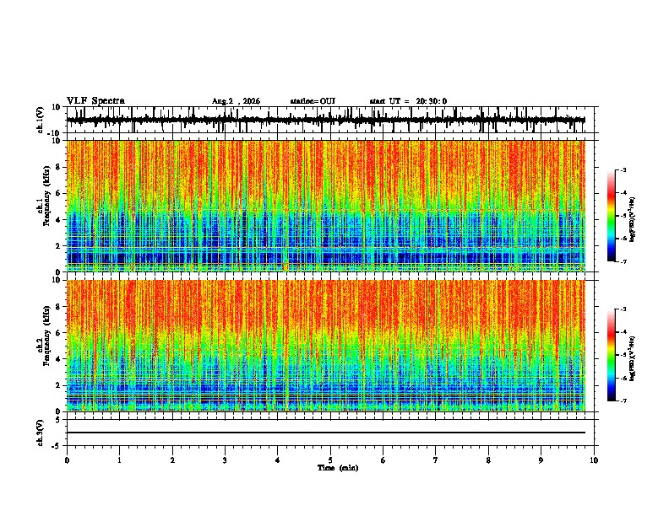This screenshot has width=669, height=516.
Task: Click the 'VLF Spectra' title text
Action: [95, 101]
